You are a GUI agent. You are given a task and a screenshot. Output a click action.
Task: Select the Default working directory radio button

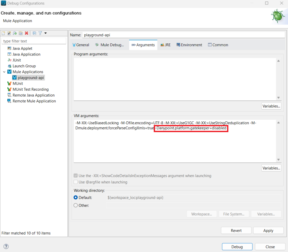[76, 198]
